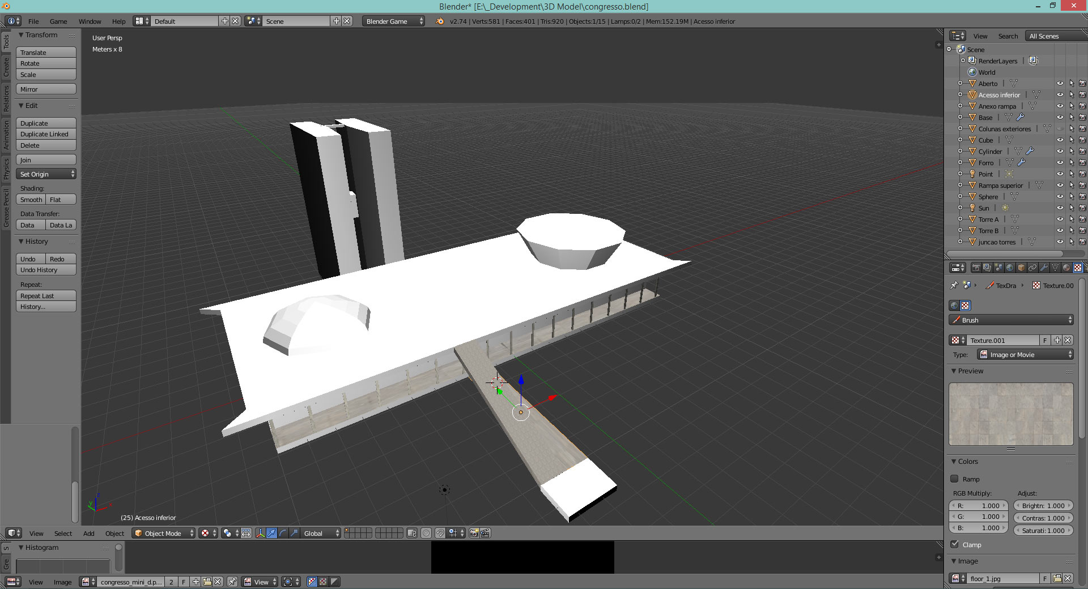Image resolution: width=1088 pixels, height=589 pixels.
Task: Uncheck the Clamp checkbox
Action: [955, 544]
